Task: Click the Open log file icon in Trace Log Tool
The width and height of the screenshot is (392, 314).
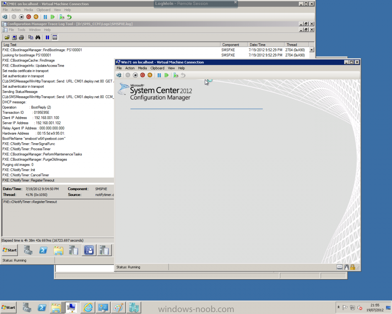Action: [7, 37]
